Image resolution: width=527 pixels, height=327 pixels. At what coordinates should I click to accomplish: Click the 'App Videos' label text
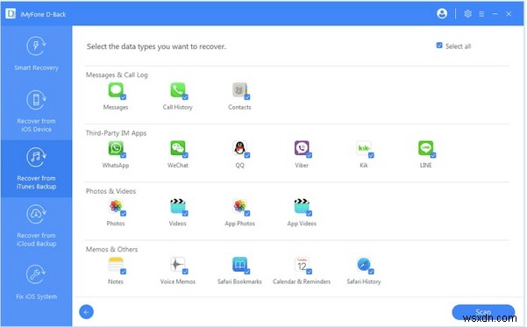(302, 224)
